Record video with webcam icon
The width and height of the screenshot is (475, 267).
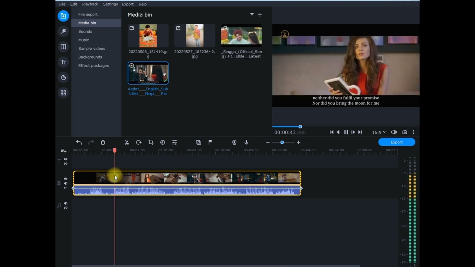click(234, 142)
